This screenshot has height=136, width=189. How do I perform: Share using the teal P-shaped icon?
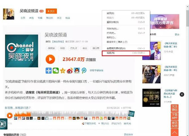(84, 71)
